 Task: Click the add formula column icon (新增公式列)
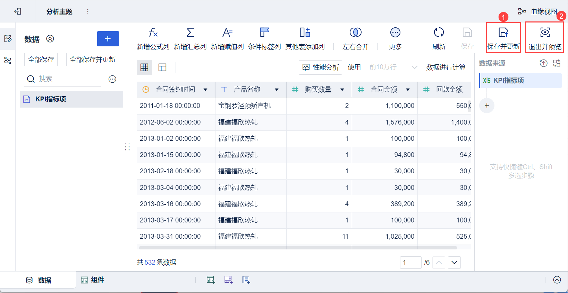click(x=153, y=33)
